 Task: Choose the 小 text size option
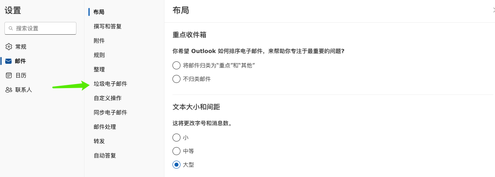pyautogui.click(x=176, y=138)
